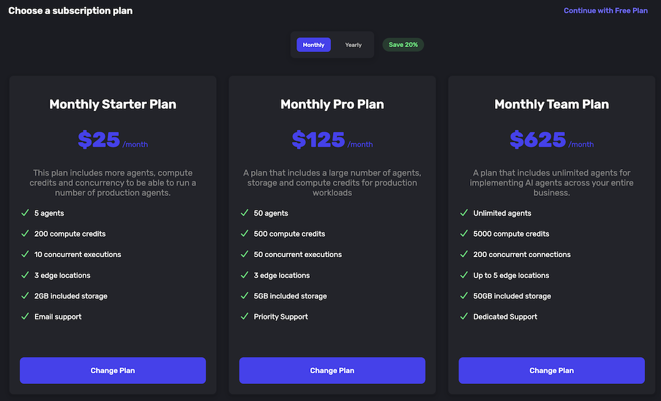The image size is (661, 401).
Task: Click the checkmark next to Dedicated Support
Action: [464, 317]
